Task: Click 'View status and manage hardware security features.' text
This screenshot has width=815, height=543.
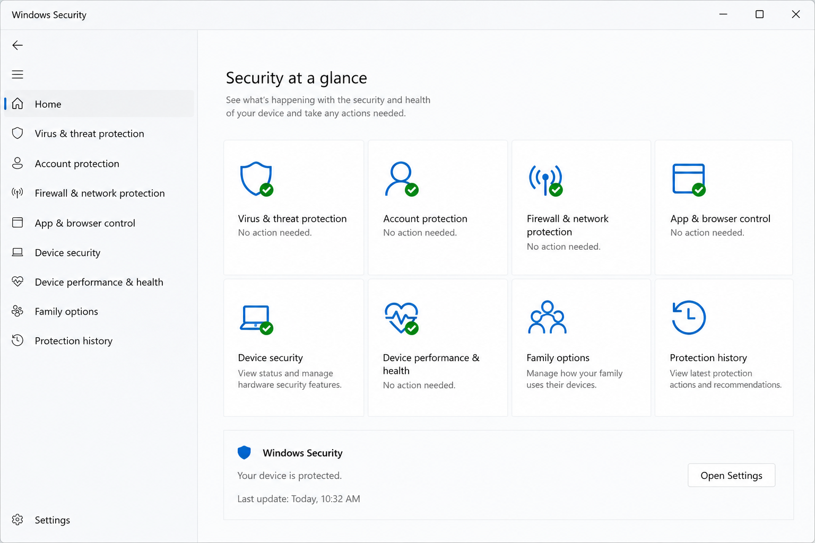Action: [290, 379]
